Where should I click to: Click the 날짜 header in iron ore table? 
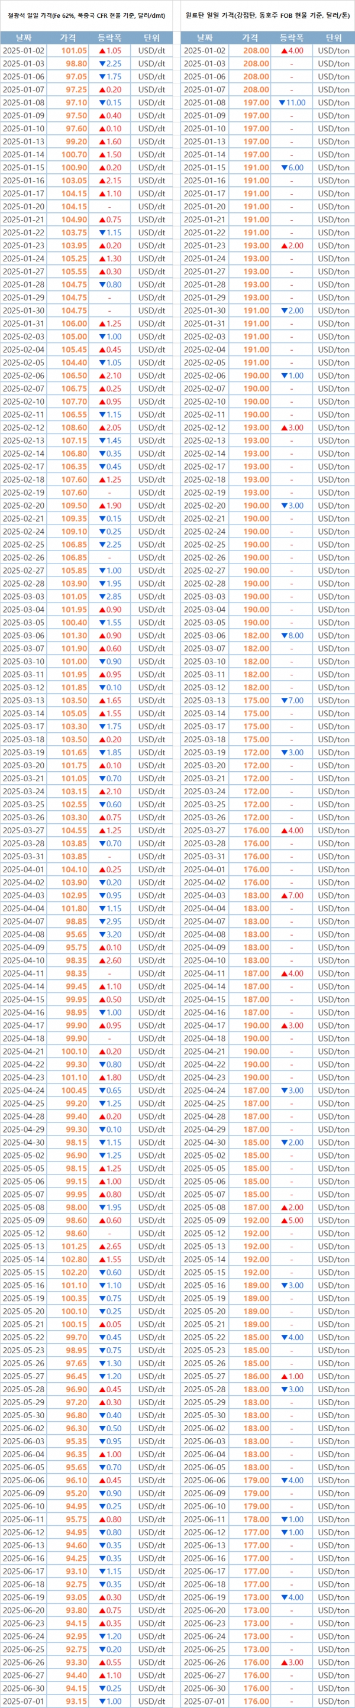pyautogui.click(x=23, y=38)
